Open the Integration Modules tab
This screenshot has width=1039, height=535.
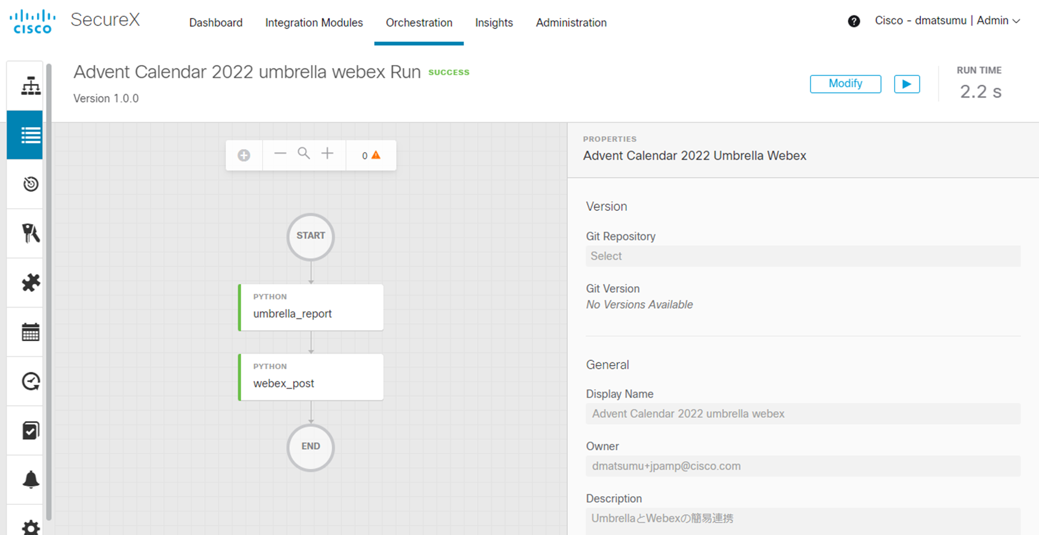click(314, 23)
